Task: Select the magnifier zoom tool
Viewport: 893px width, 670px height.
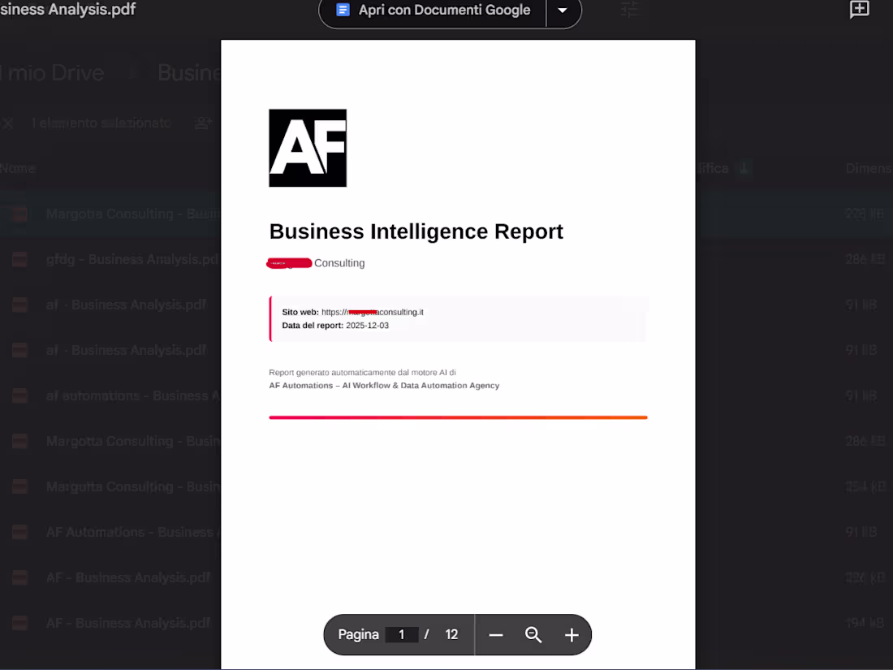Action: pos(533,634)
